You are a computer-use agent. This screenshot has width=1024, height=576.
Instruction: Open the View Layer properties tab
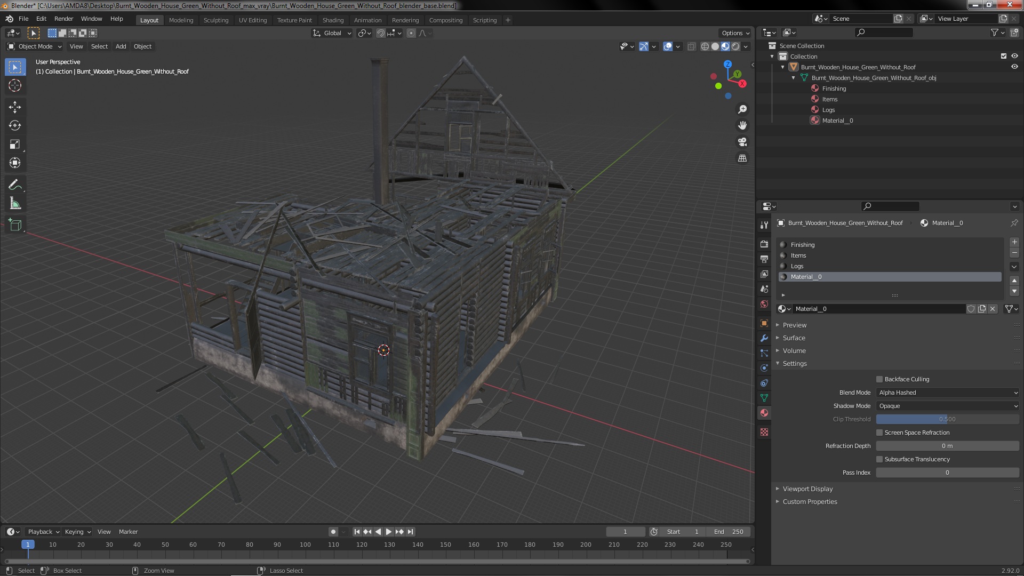(x=764, y=274)
